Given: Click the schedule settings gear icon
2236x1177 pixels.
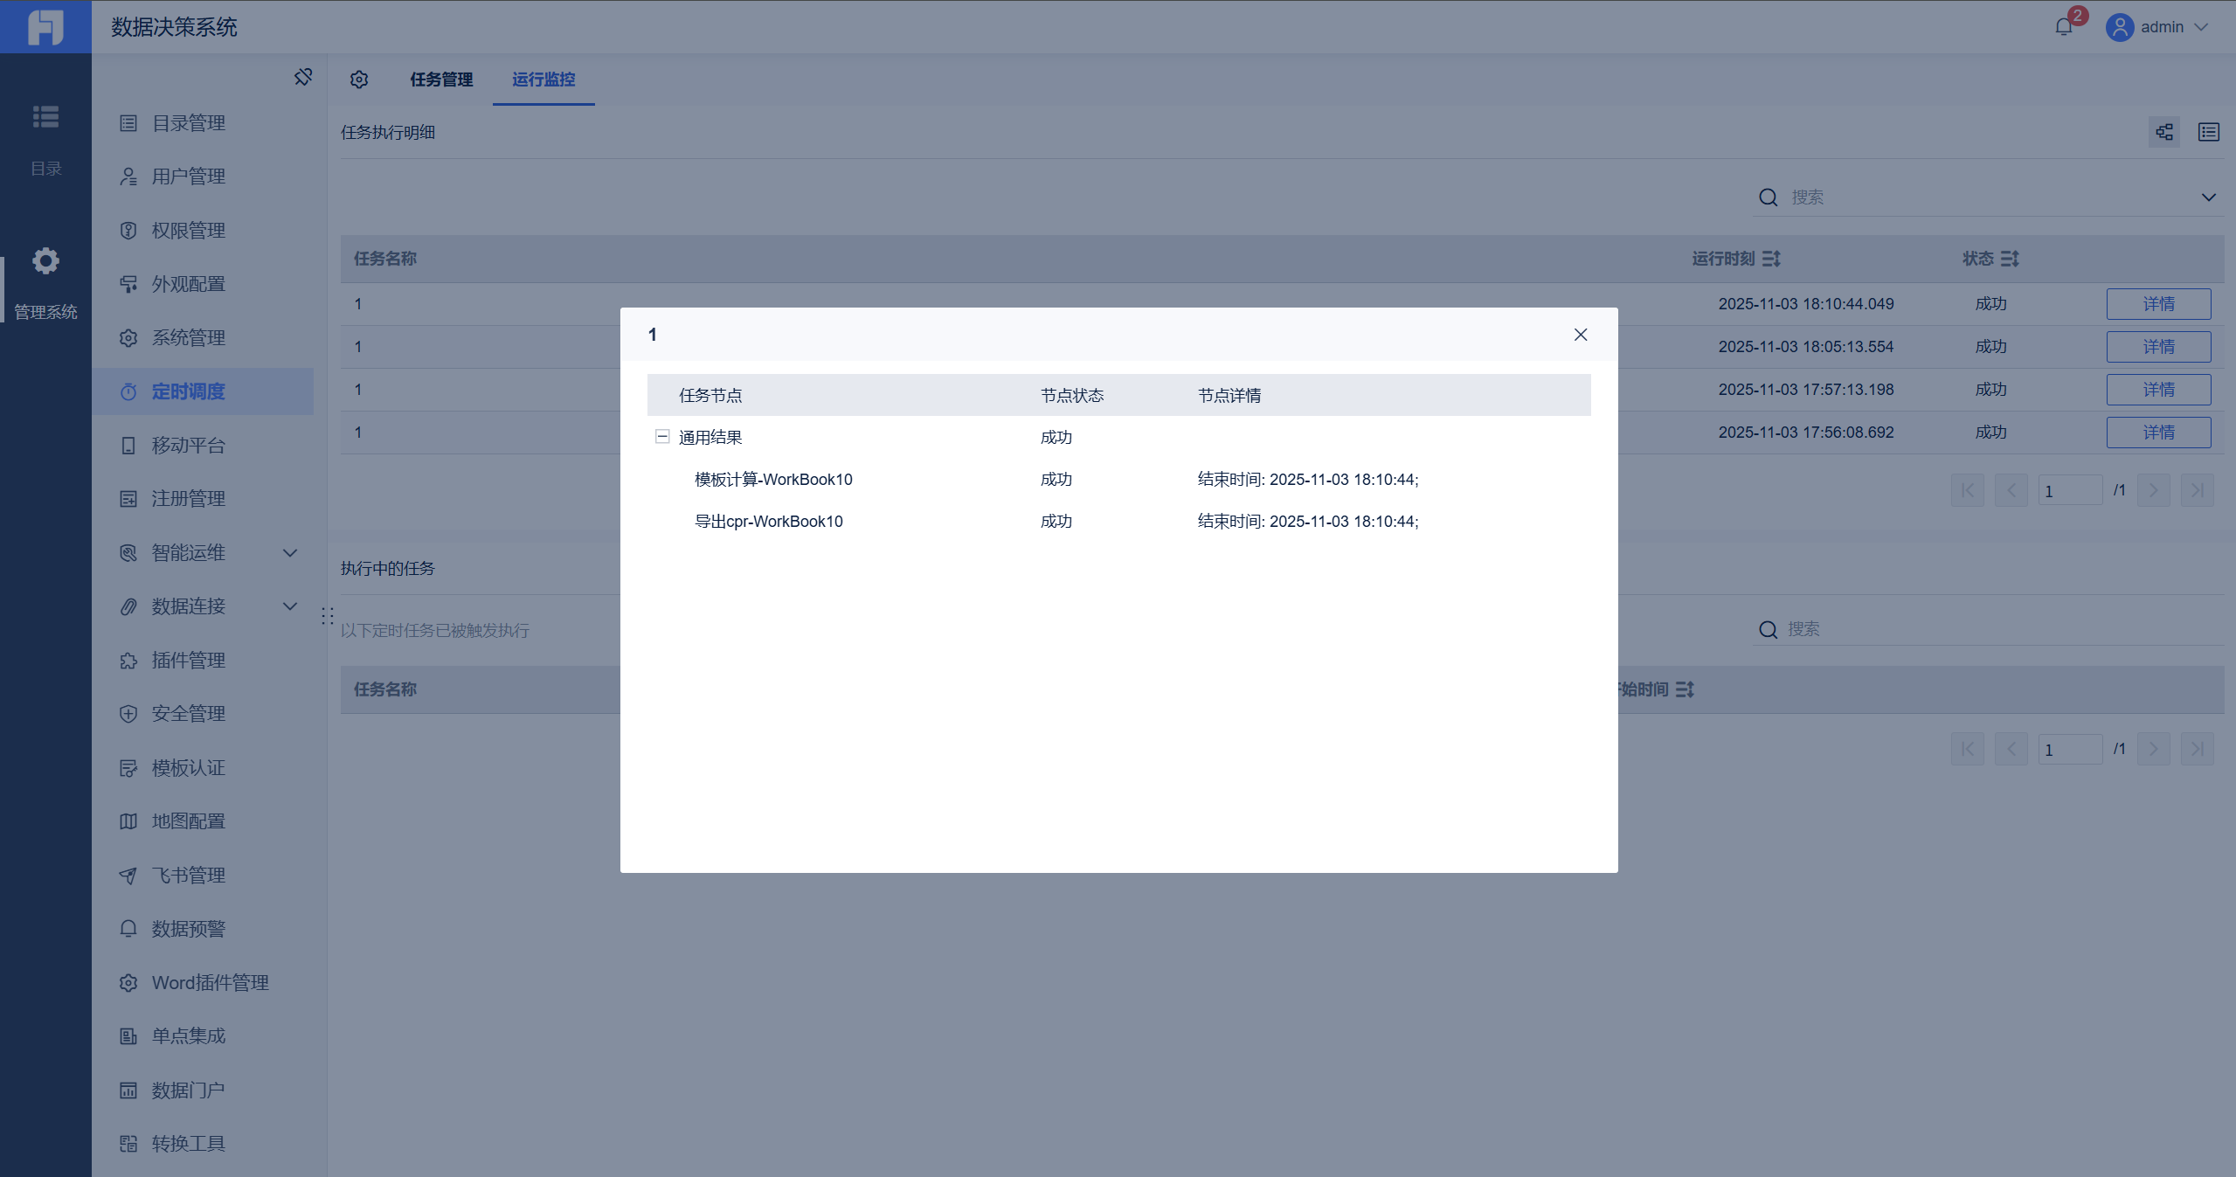Looking at the screenshot, I should (359, 80).
